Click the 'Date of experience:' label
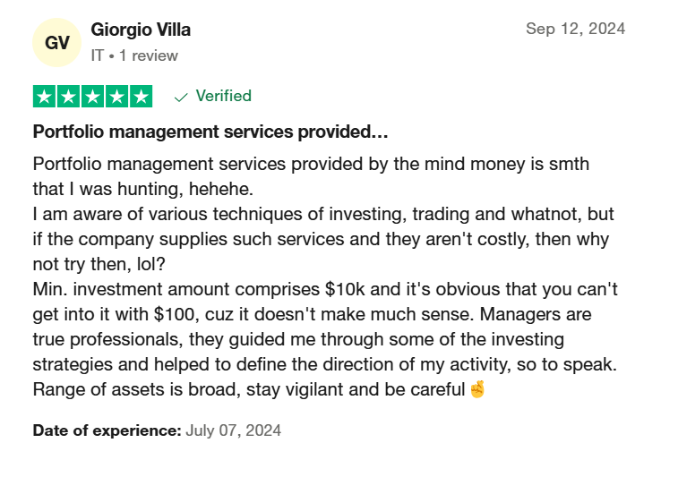Viewport: 678px width, 477px height. click(107, 430)
